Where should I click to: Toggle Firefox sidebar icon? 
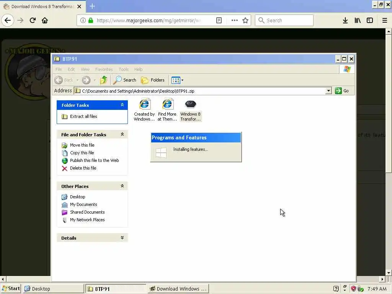point(370,20)
